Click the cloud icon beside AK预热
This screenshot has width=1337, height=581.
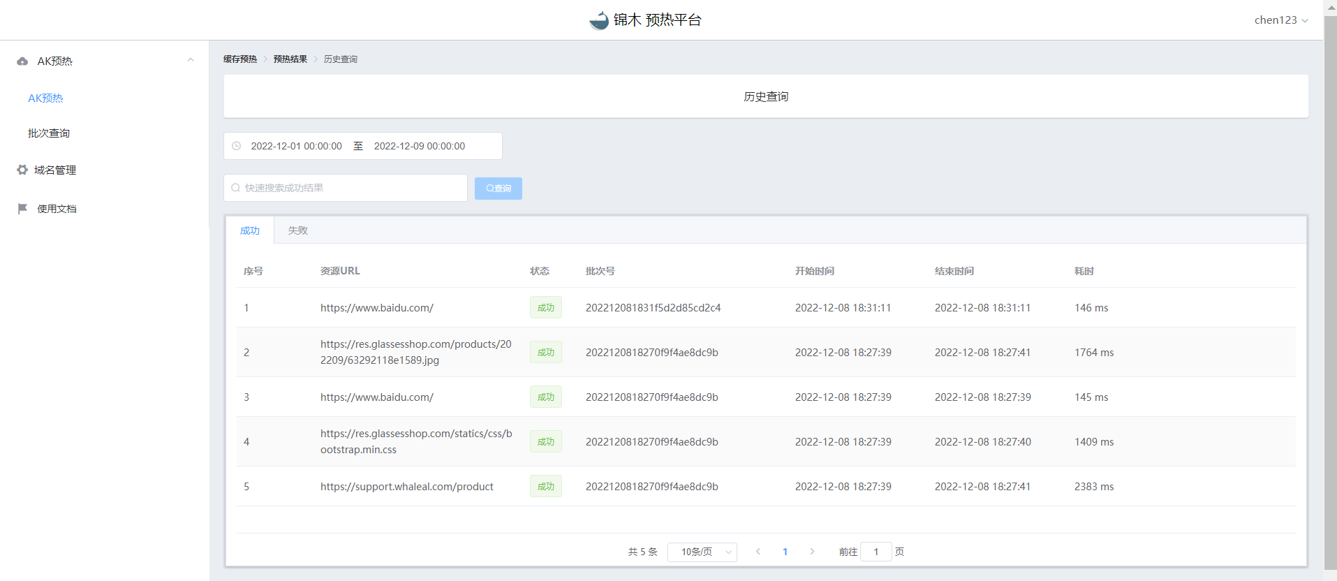(x=22, y=61)
